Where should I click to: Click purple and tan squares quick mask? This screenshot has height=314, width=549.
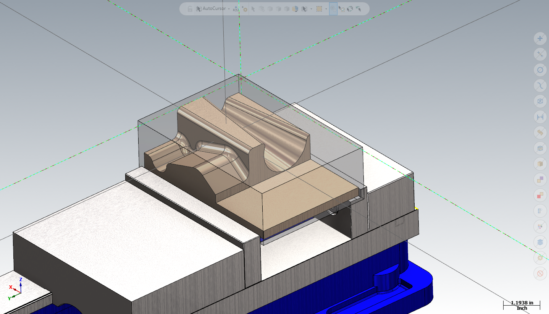540,180
